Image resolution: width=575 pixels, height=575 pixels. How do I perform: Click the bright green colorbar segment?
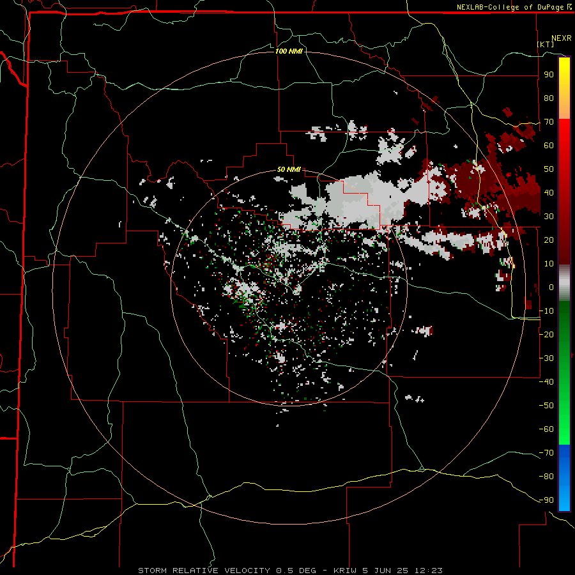564,415
